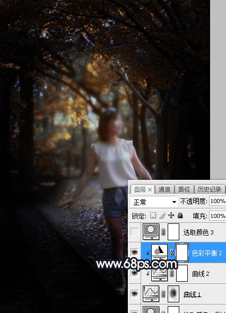Click the 填充 fill value field
This screenshot has width=226, height=313.
click(218, 216)
